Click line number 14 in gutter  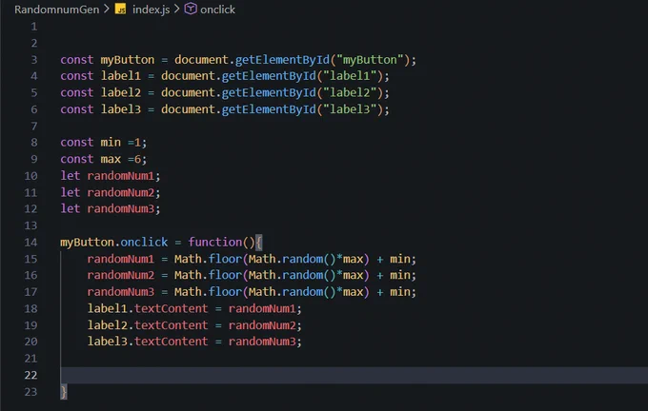30,243
